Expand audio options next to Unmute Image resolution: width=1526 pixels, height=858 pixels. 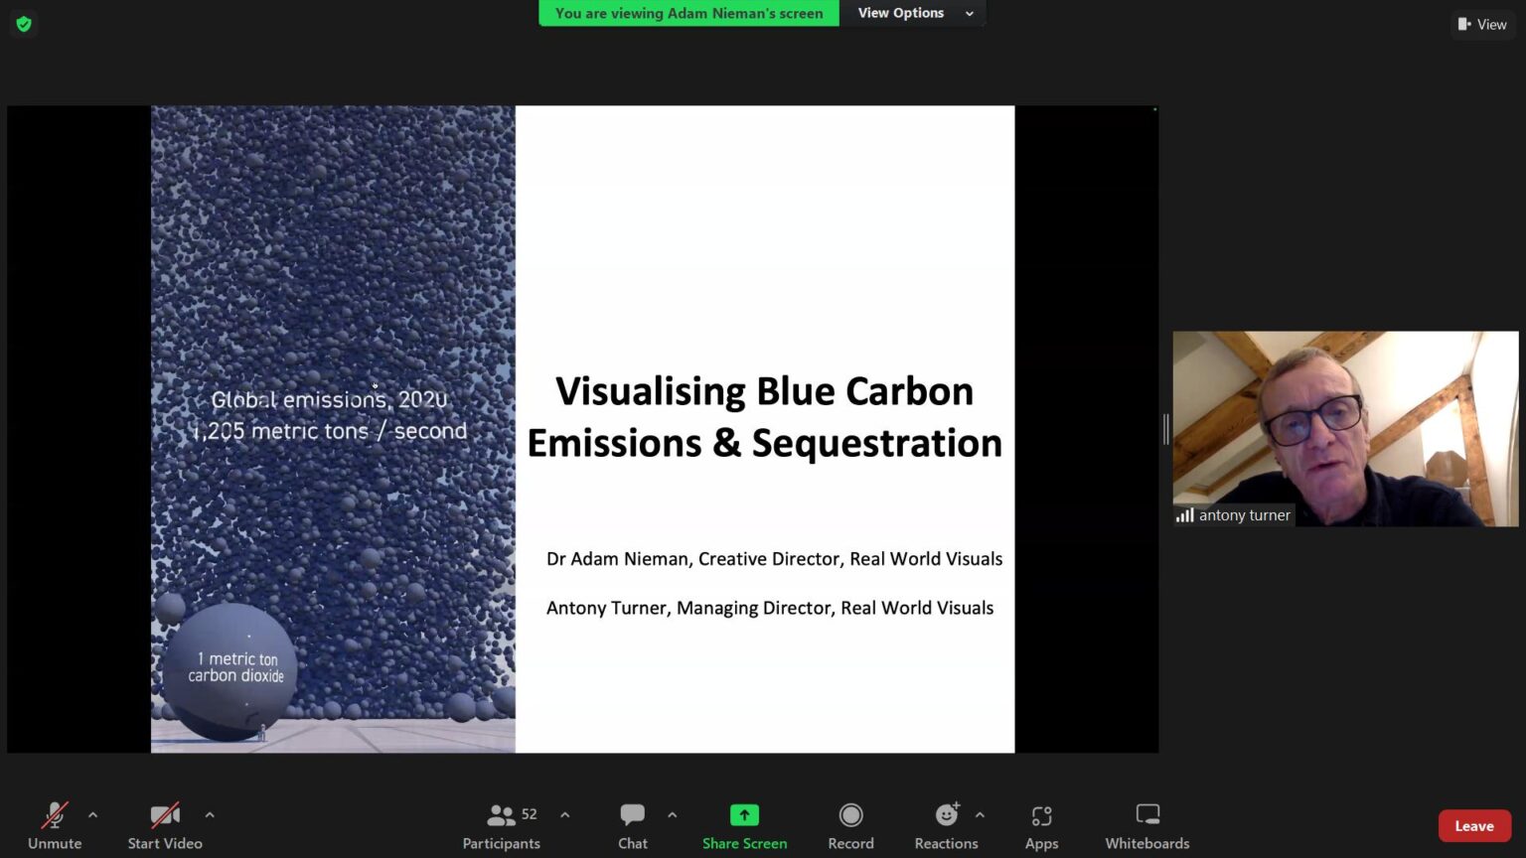coord(93,814)
